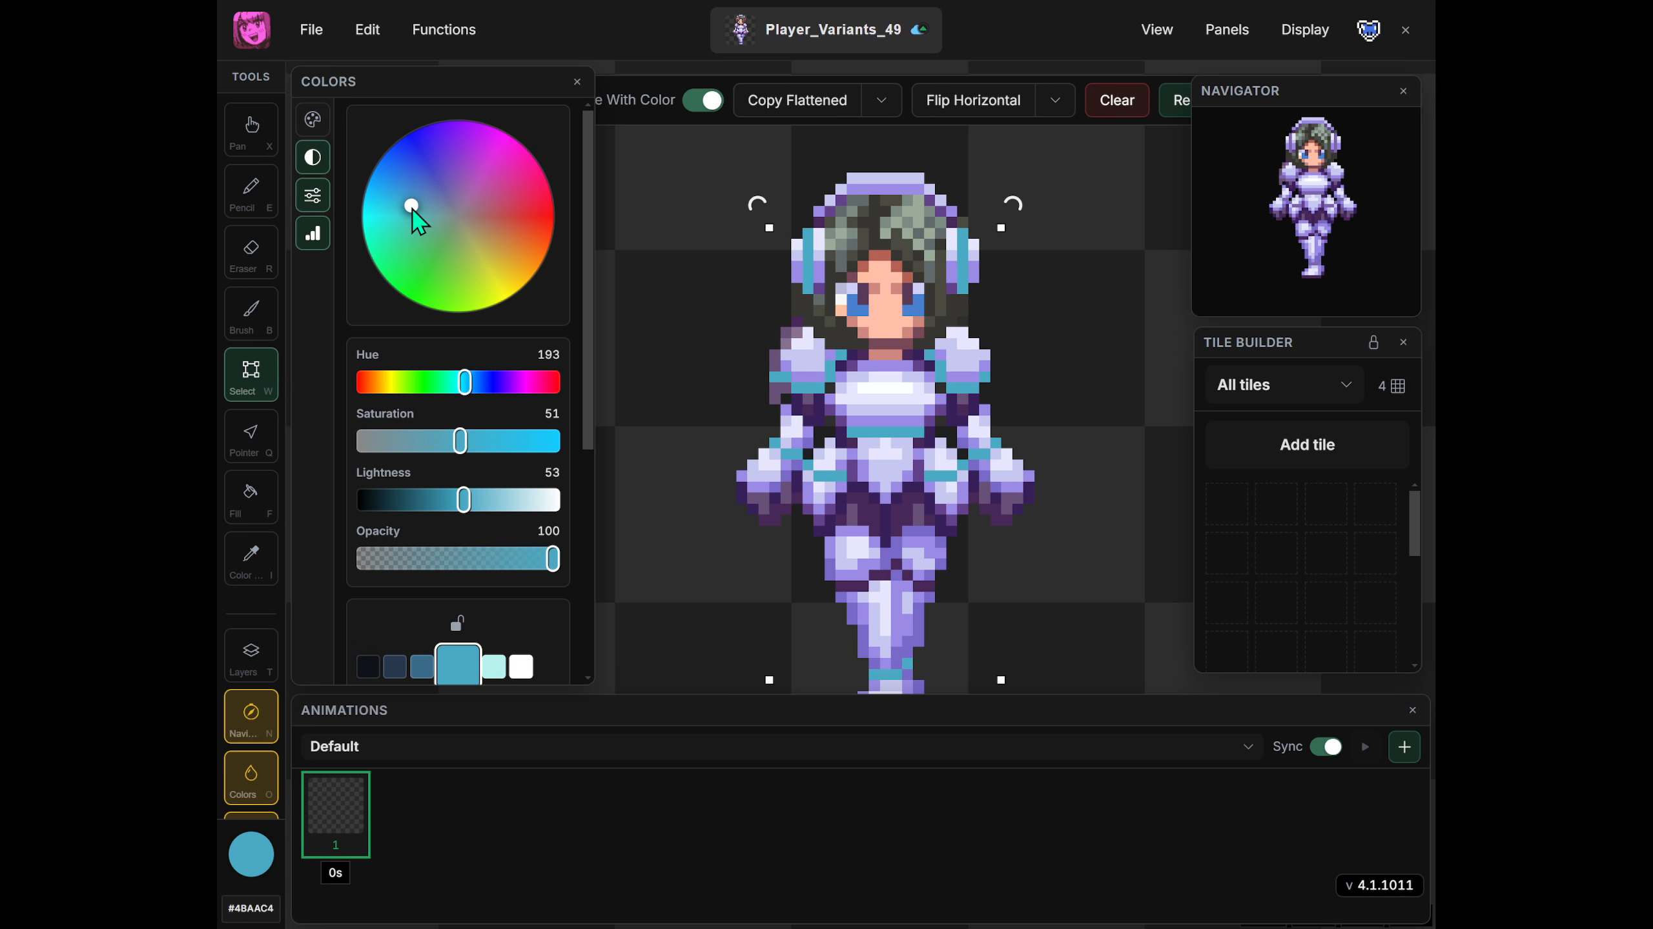Open the Layers panel button

click(251, 656)
